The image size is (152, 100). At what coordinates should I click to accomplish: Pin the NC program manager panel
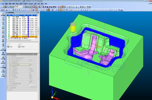pyautogui.click(x=37, y=13)
